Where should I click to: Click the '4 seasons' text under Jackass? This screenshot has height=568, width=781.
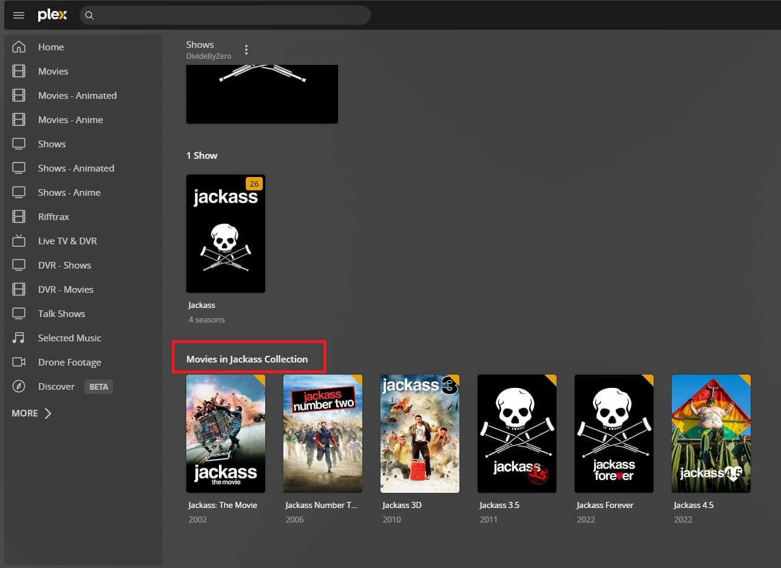coord(206,319)
